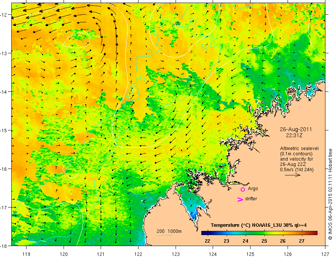Click the cyan 200 1000m contour legend line

pyautogui.click(x=164, y=235)
